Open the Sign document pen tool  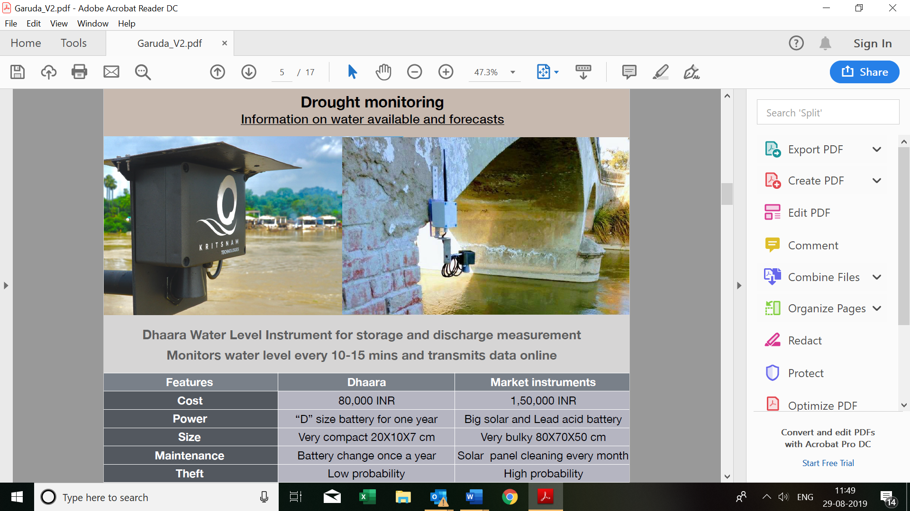[692, 72]
